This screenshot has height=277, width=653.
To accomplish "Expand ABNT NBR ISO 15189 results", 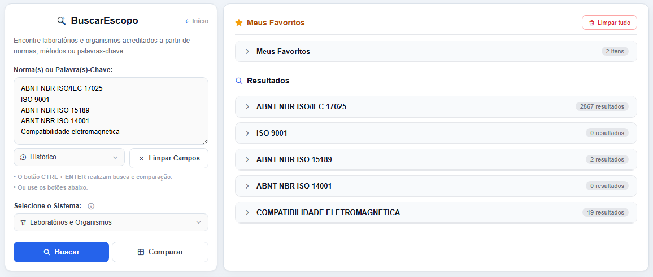I will pos(436,159).
